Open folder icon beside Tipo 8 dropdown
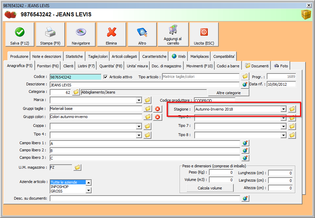The width and height of the screenshot is (315, 218). 292,135
